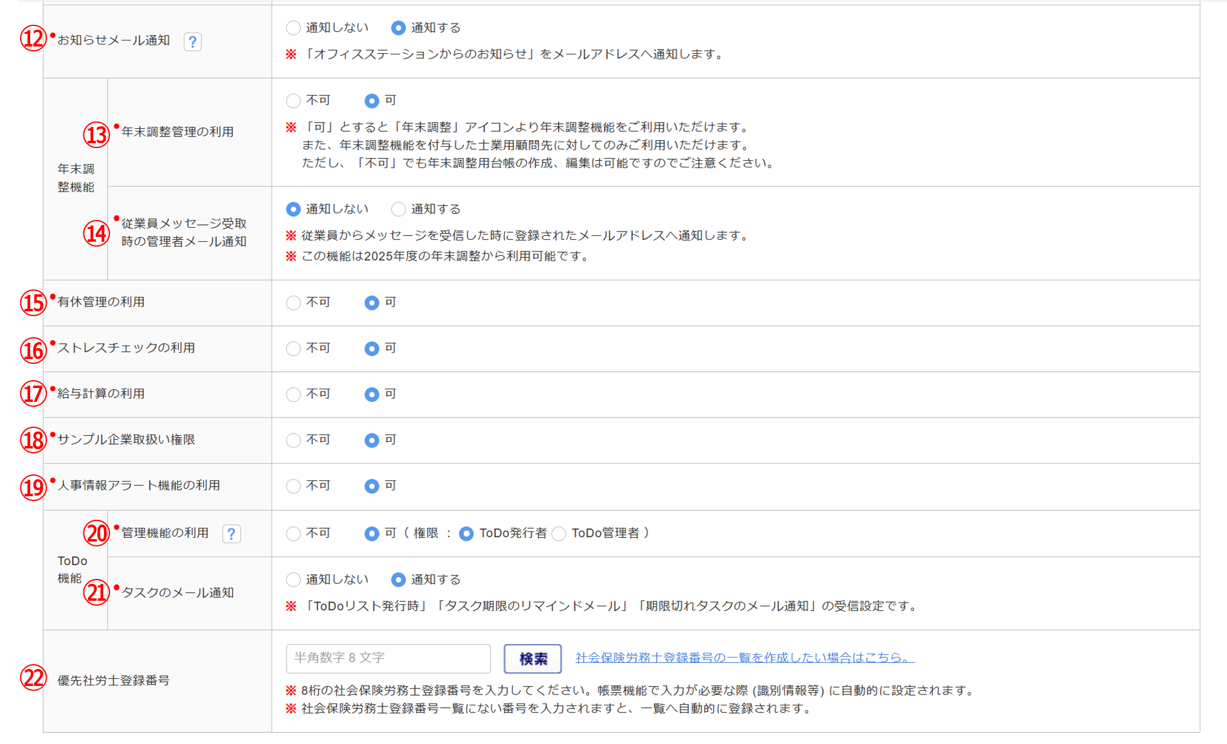Select ToDo管理者 permission option
1227x744 pixels.
pos(559,534)
